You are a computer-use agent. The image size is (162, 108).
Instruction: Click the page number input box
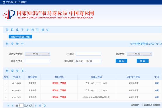coord(21,106)
